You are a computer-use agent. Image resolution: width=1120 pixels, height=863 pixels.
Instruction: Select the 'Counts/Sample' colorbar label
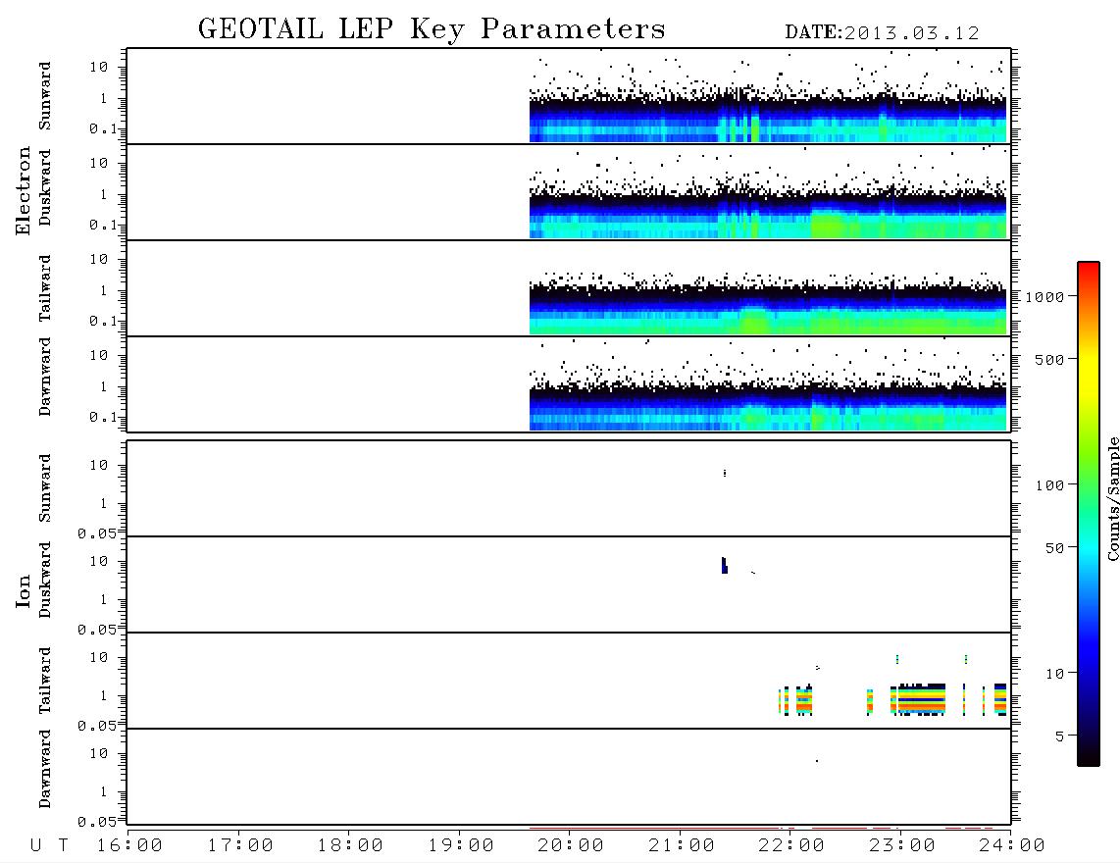click(1112, 498)
